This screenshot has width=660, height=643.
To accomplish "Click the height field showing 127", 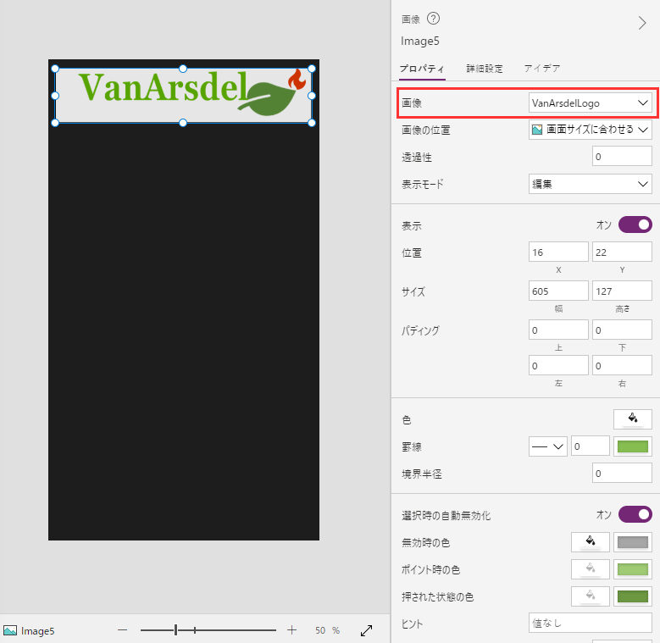I will click(x=622, y=291).
